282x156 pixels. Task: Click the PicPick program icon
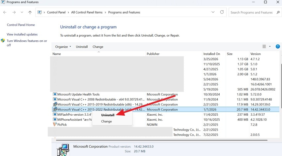point(55,124)
